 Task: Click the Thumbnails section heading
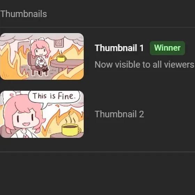(x=24, y=14)
